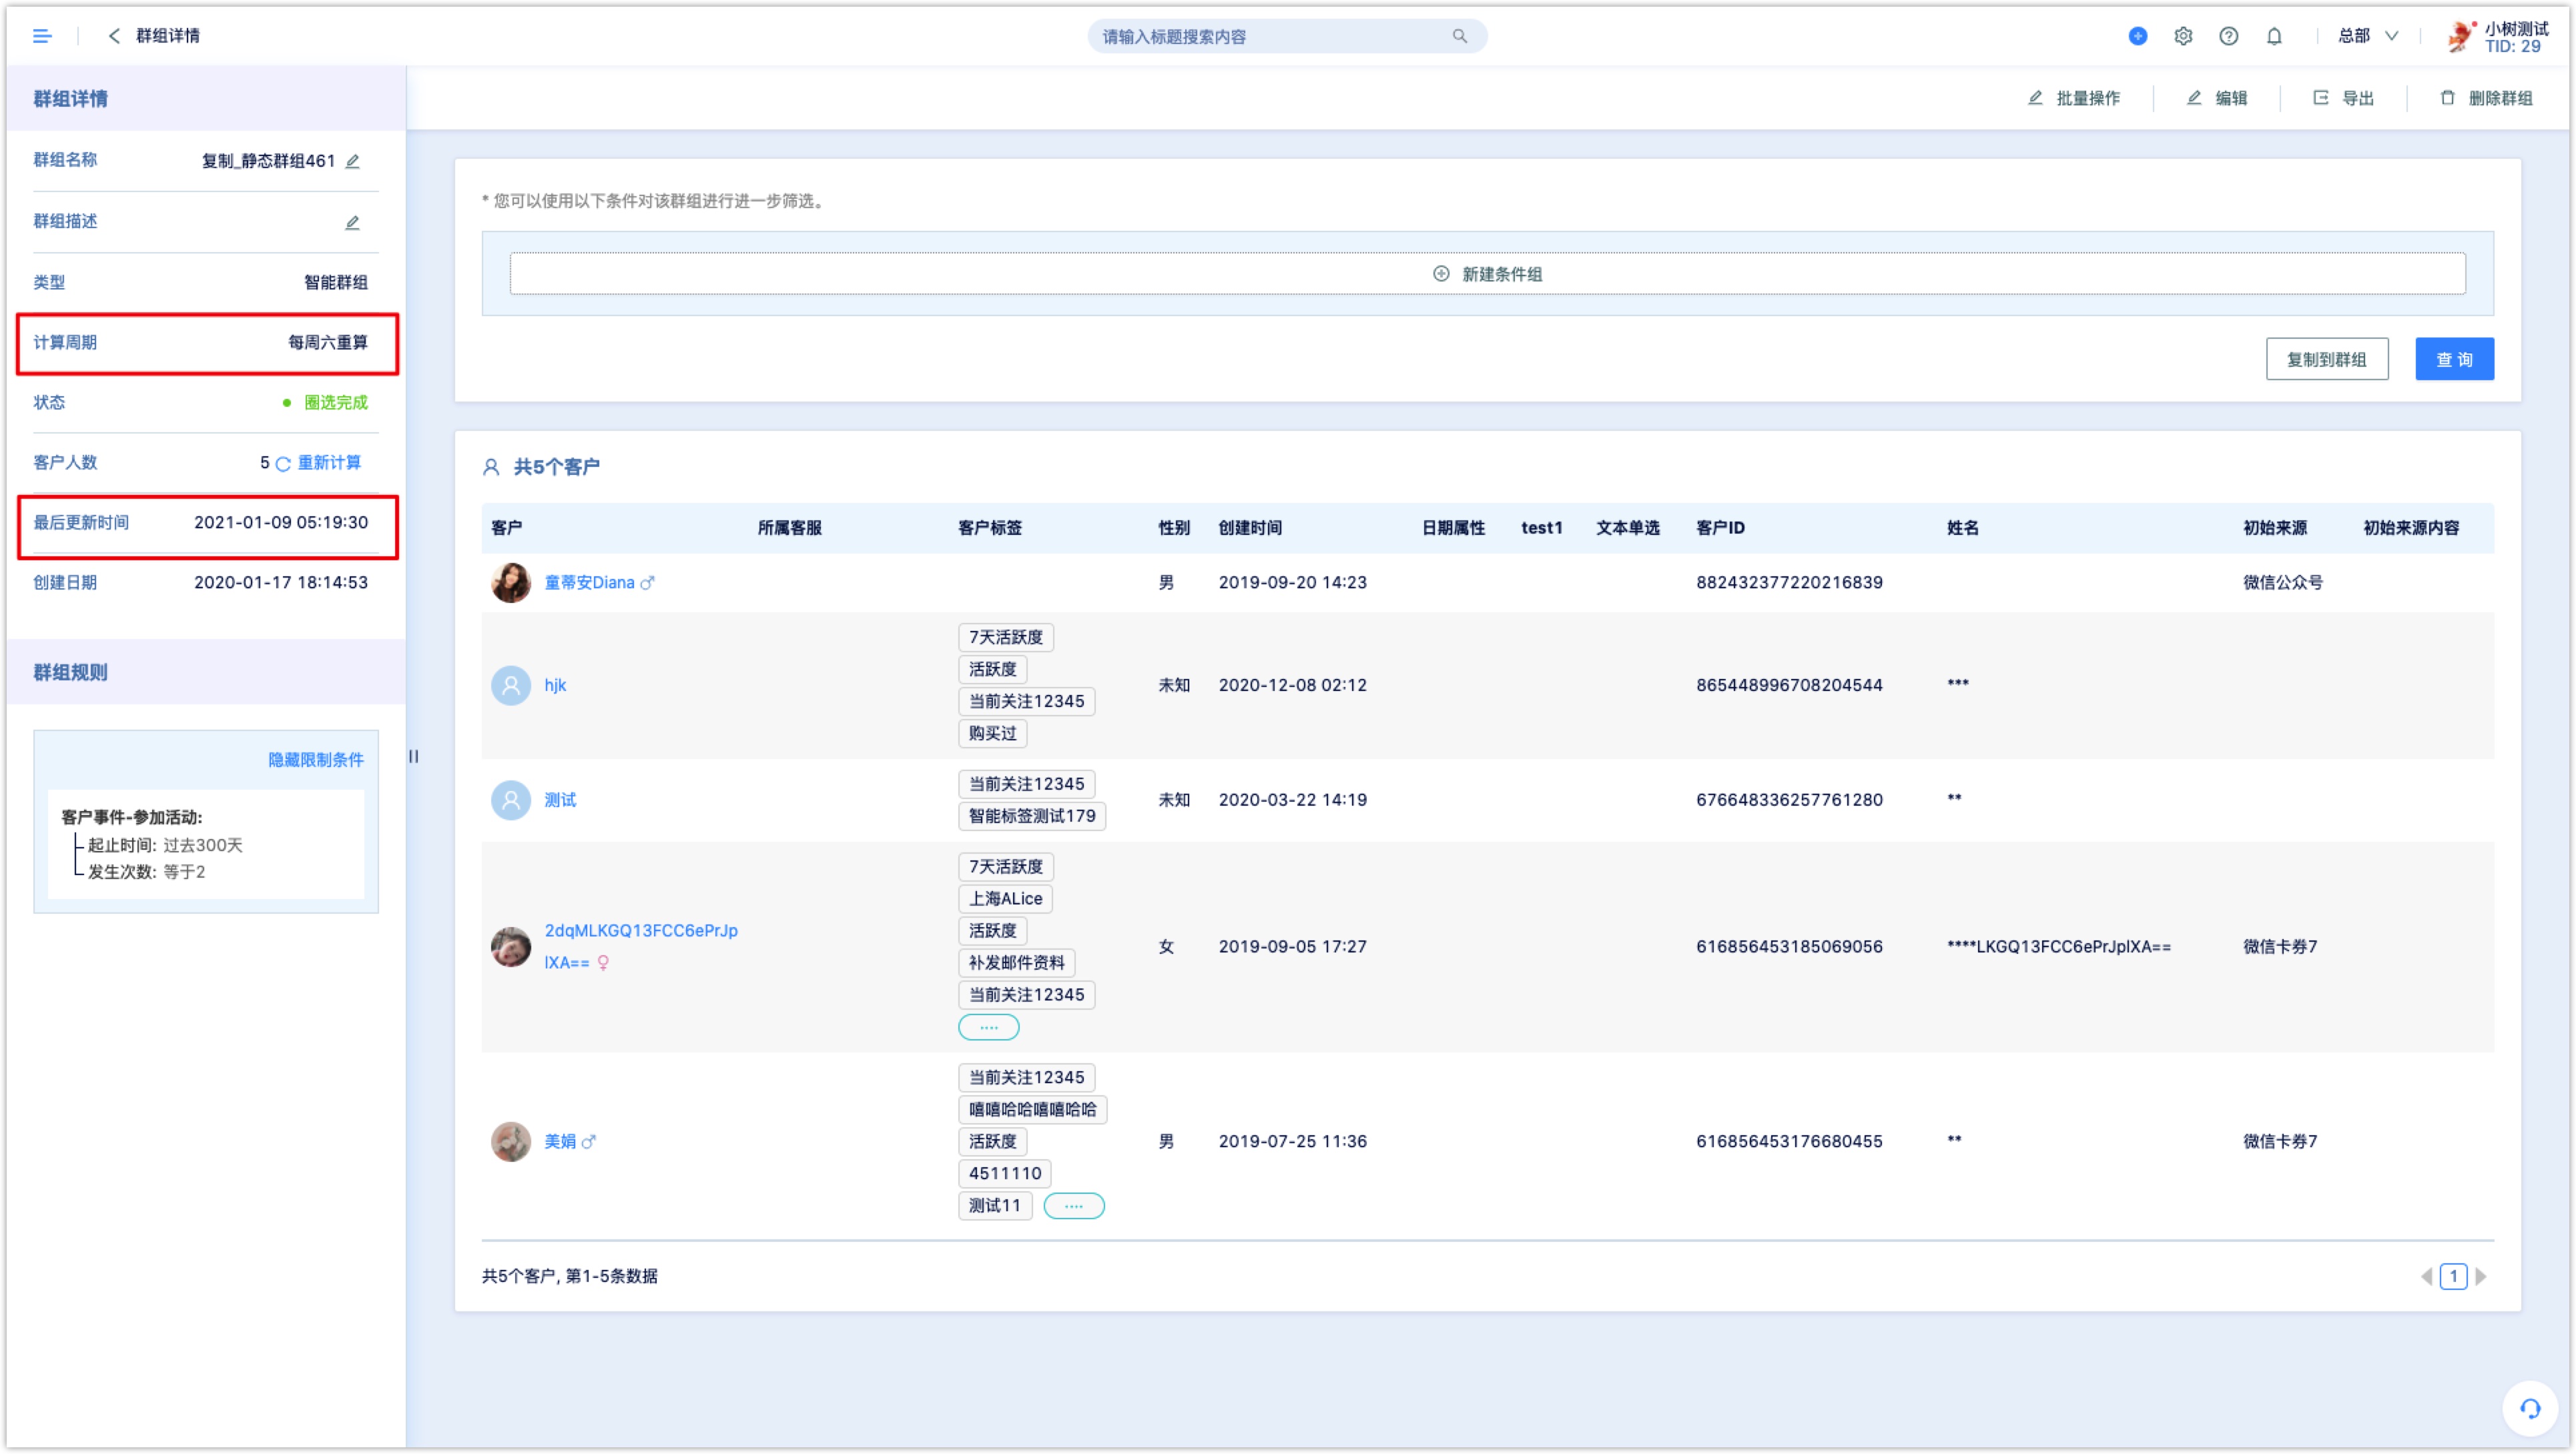Open customer 2dqMLKGQ13FCC6ePrJp link
This screenshot has height=1454, width=2576.
click(x=640, y=946)
